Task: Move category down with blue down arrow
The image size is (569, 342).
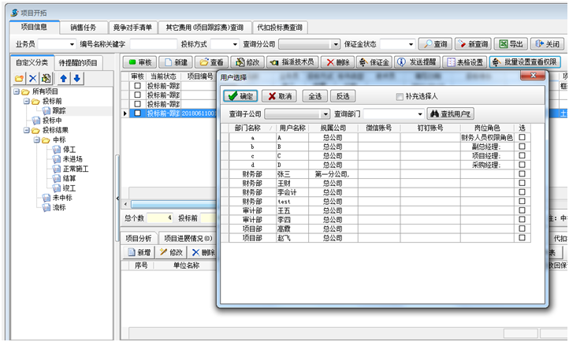Action: [x=77, y=78]
